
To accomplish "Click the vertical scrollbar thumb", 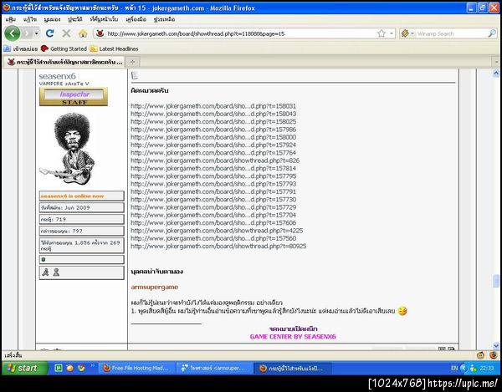I will point(496,281).
